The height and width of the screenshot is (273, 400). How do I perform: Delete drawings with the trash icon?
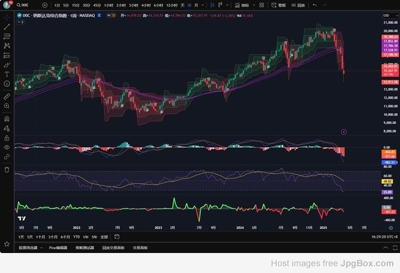(7, 169)
